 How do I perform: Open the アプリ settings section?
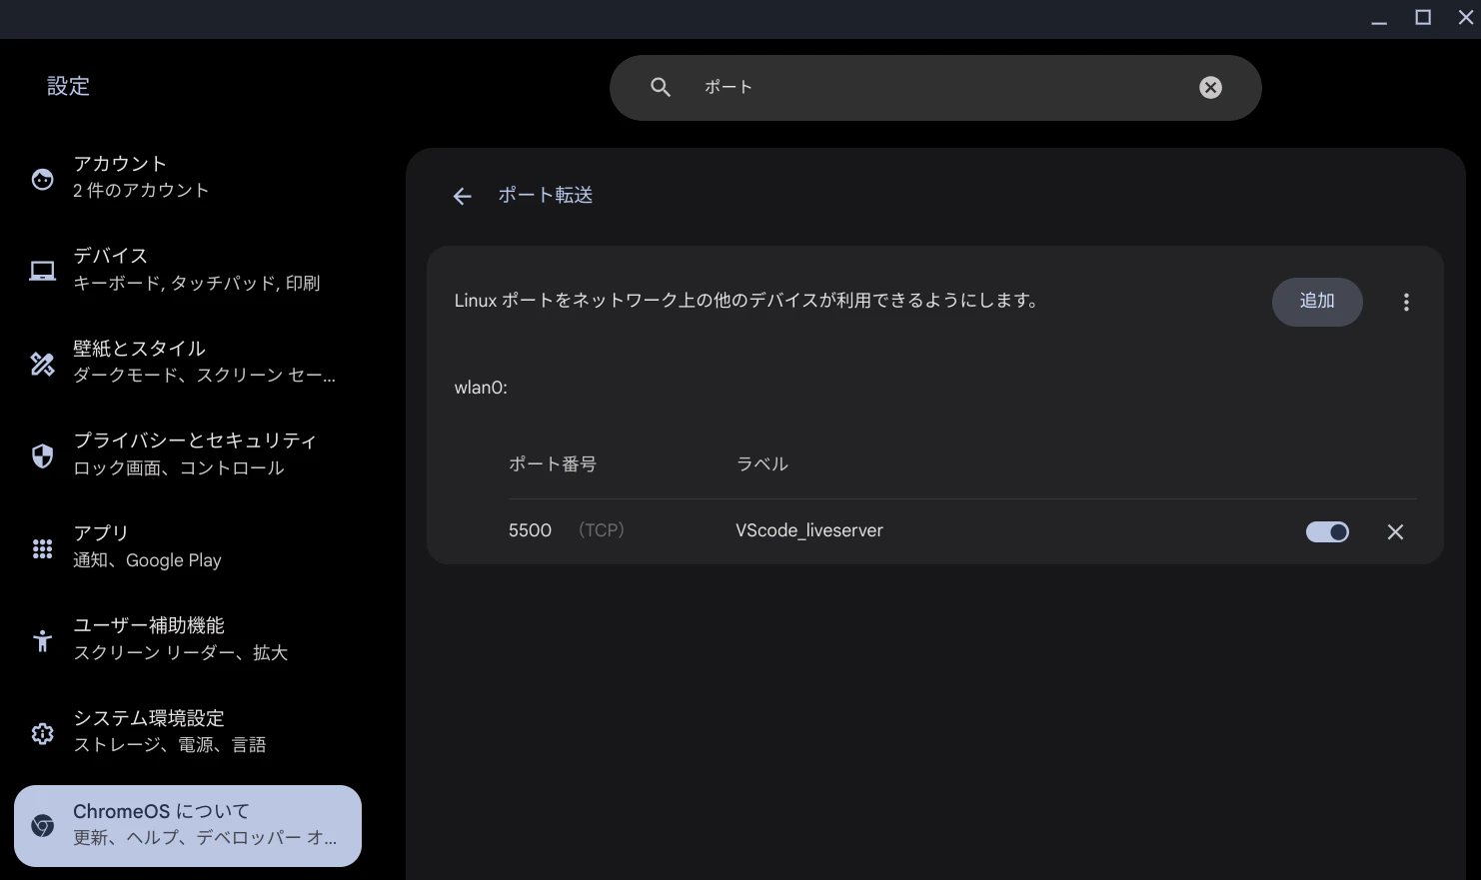pos(188,547)
